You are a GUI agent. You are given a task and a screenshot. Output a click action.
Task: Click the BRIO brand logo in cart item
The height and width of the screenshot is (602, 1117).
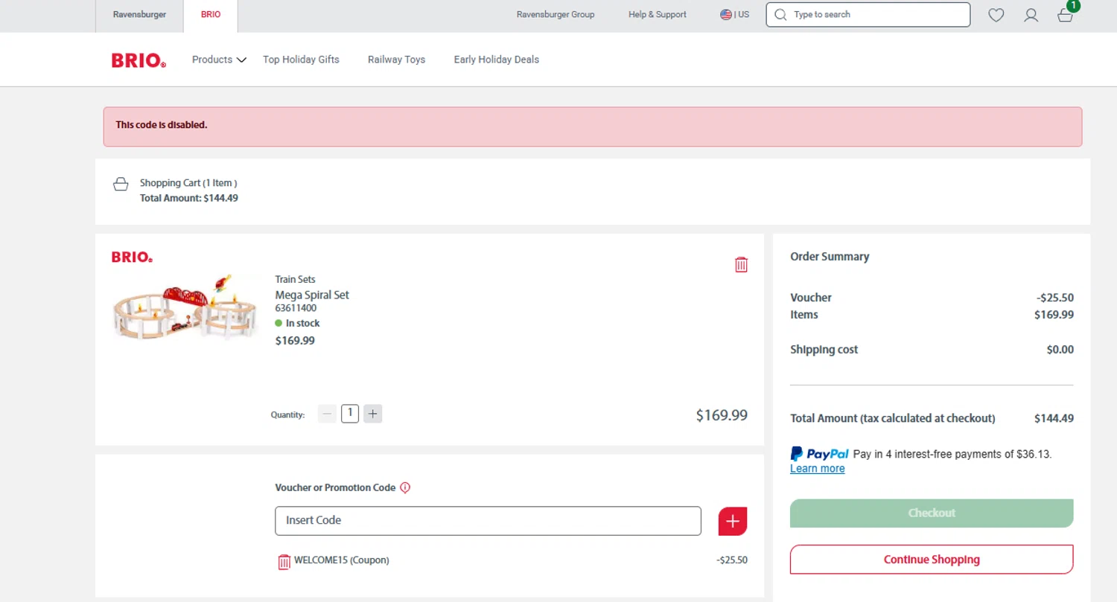pyautogui.click(x=132, y=257)
